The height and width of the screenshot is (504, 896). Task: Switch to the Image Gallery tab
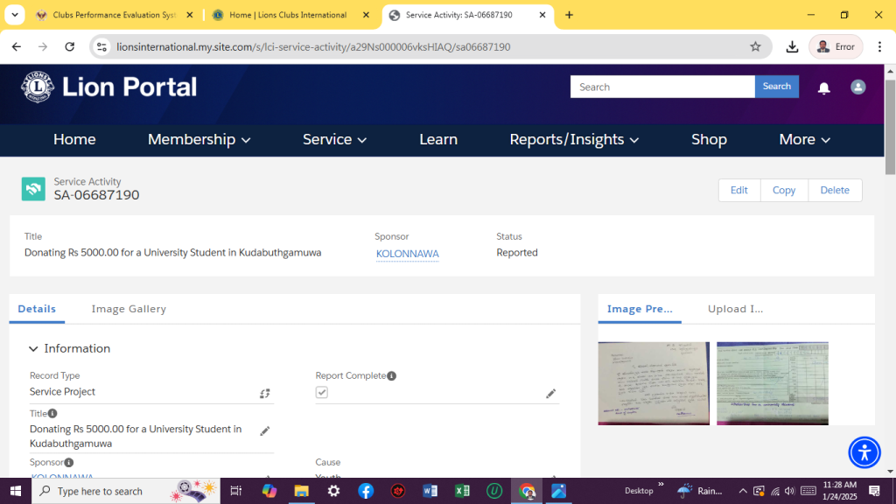tap(129, 309)
